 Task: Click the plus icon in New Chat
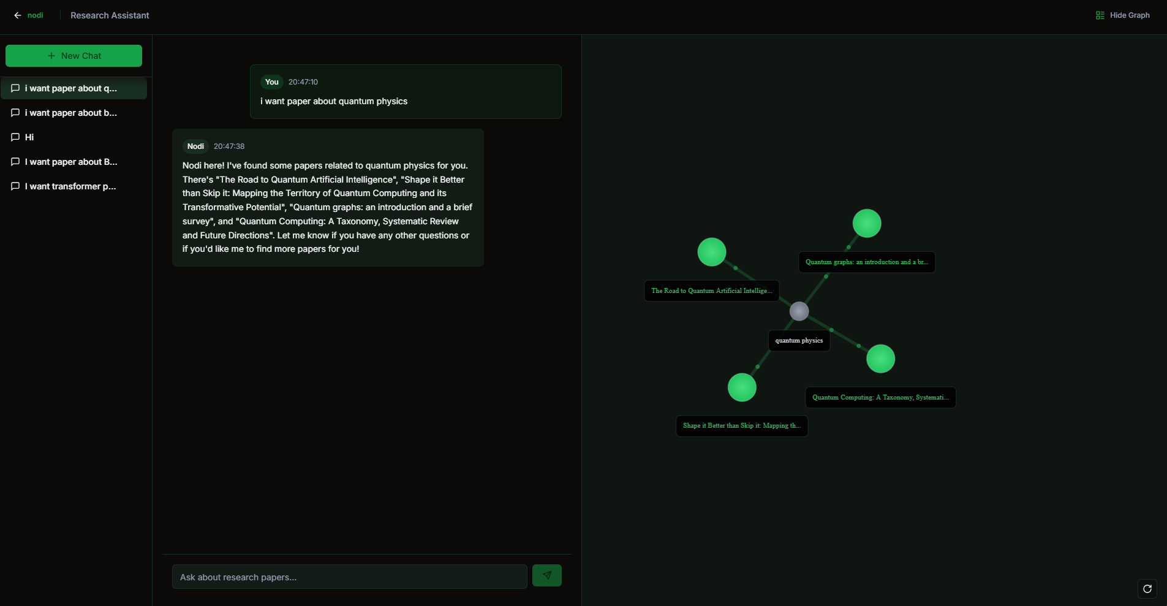[x=51, y=56]
